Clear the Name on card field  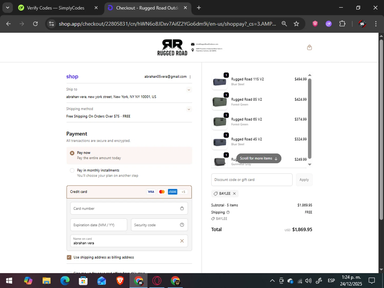(182, 241)
